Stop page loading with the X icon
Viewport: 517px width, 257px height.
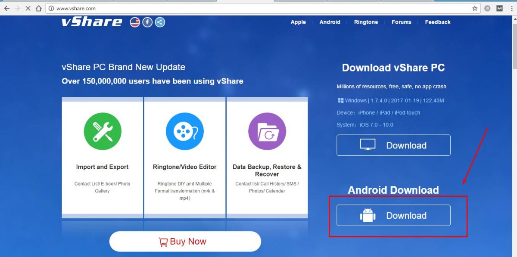pyautogui.click(x=28, y=8)
